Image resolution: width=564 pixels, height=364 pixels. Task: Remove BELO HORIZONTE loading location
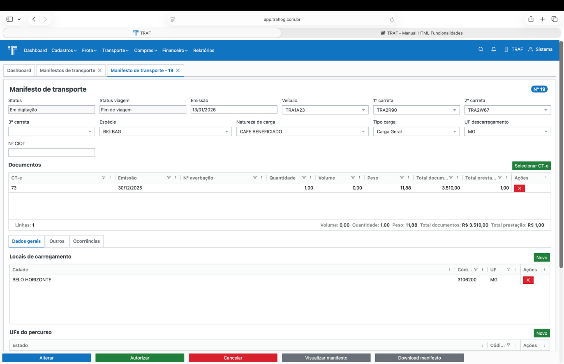[528, 280]
